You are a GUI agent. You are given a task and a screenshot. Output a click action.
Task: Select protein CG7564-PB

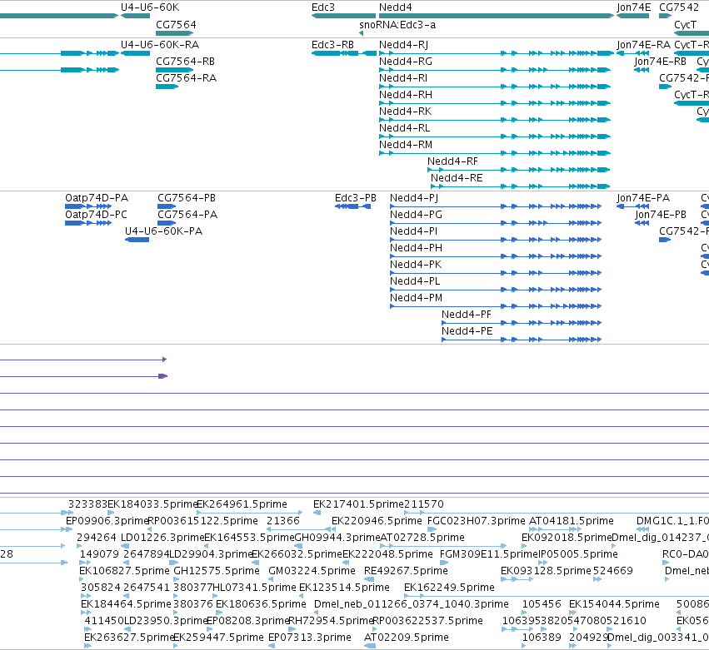coord(167,206)
